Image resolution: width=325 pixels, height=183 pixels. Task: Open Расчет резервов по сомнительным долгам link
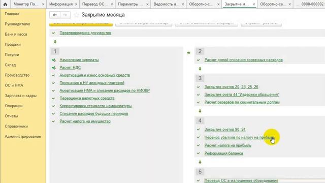[242, 102]
